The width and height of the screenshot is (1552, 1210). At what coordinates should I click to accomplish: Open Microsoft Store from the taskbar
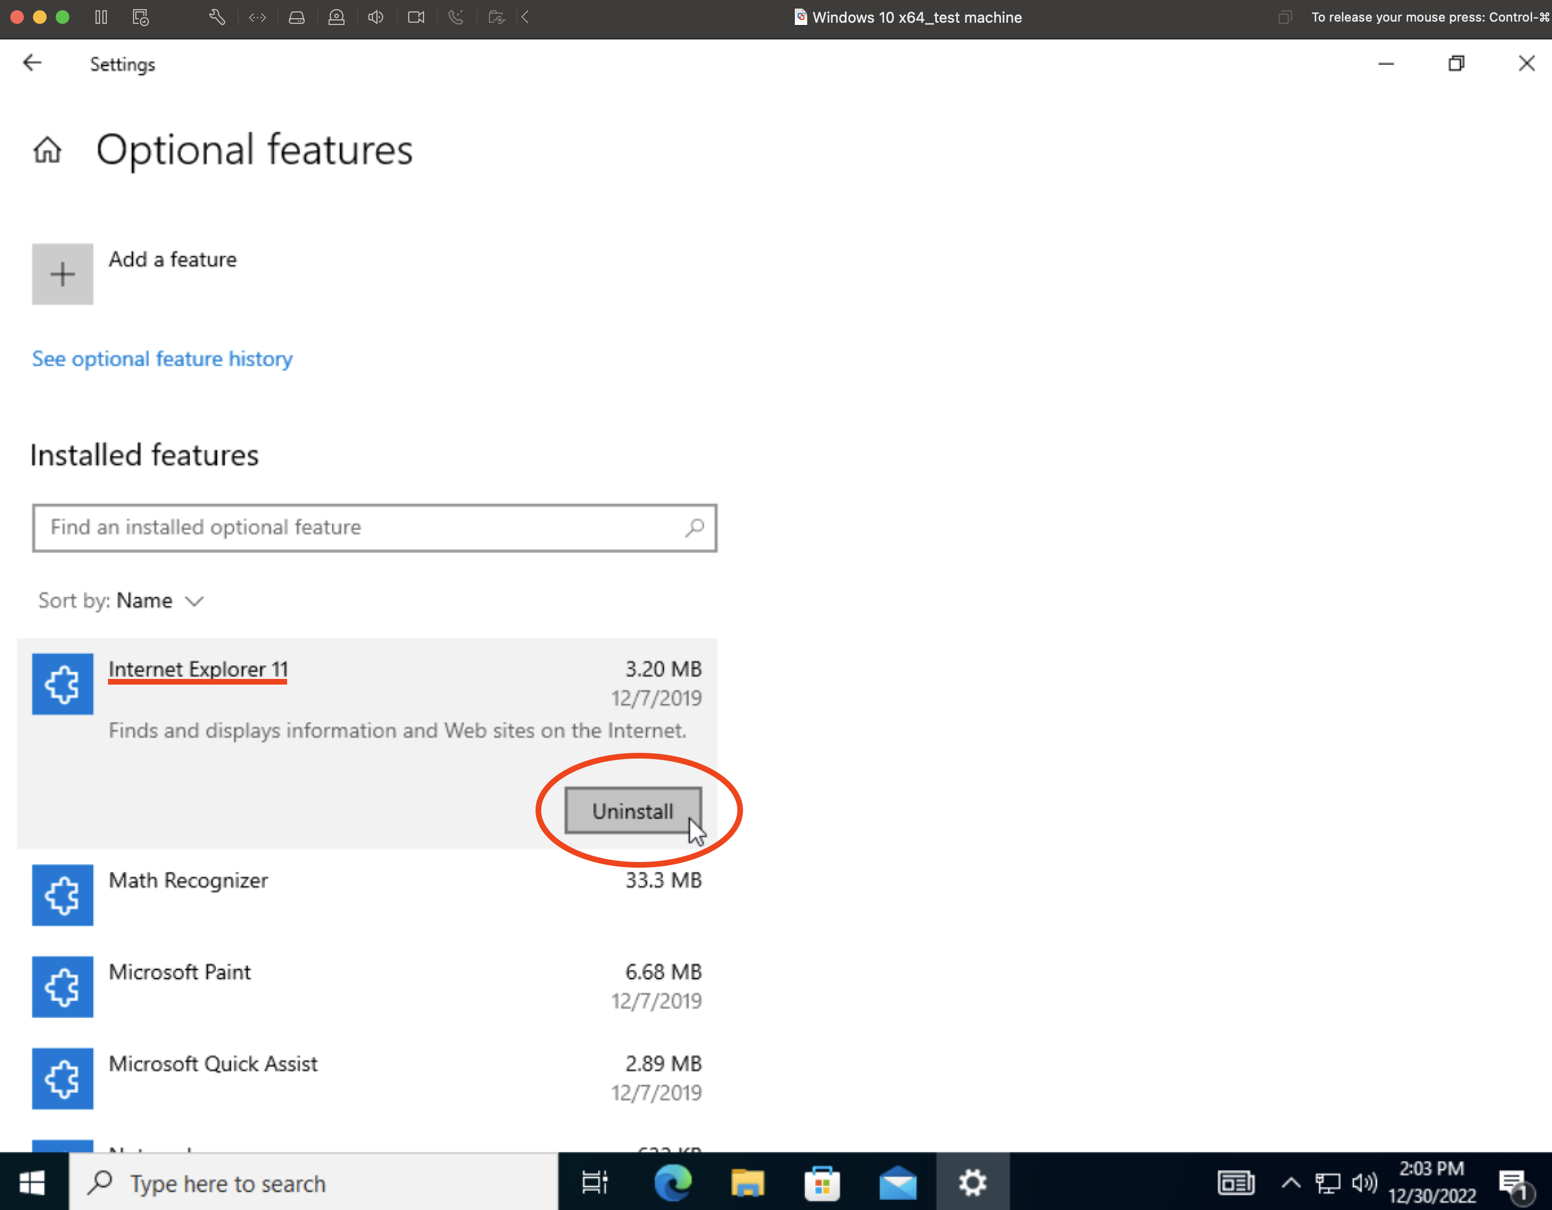pos(822,1183)
